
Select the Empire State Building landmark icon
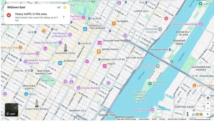coord(37,103)
